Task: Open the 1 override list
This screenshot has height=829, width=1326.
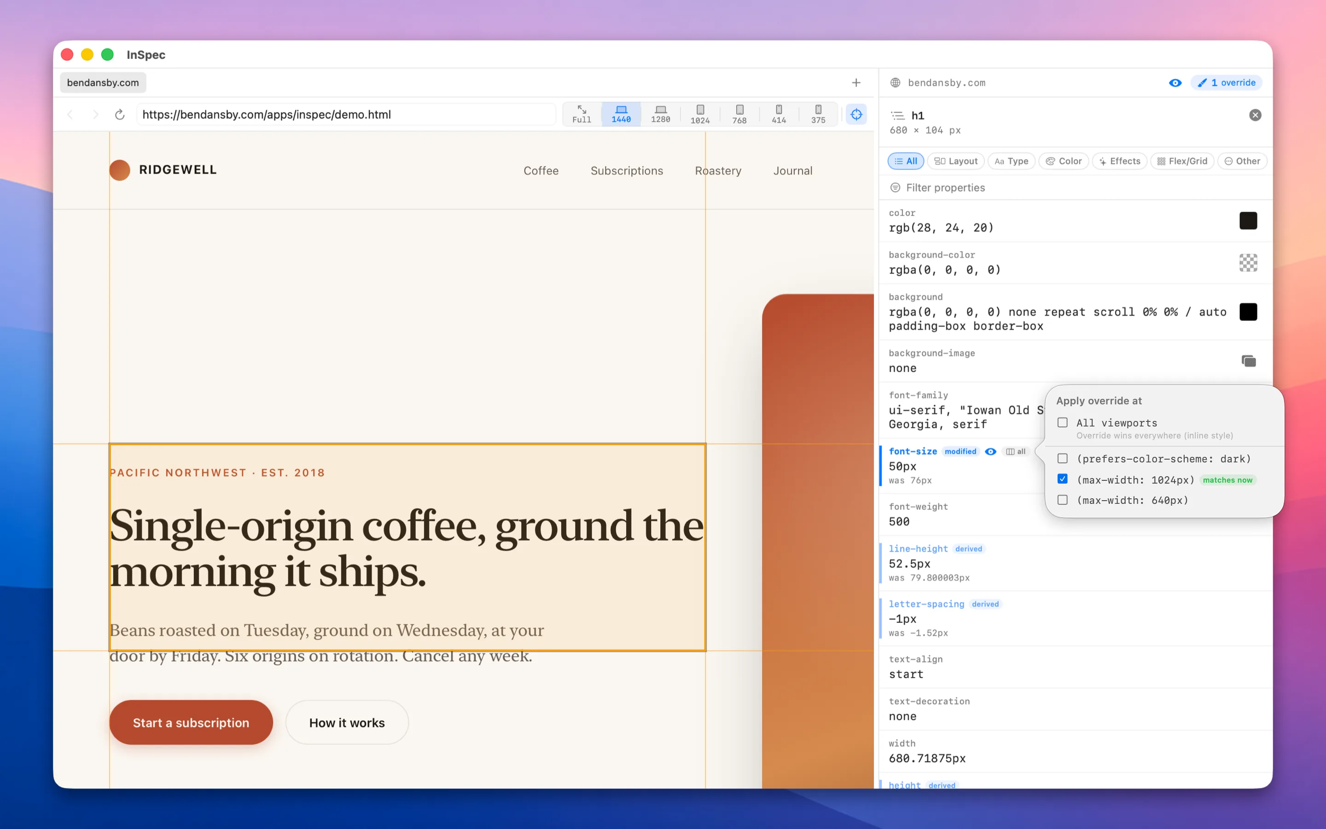Action: 1226,83
